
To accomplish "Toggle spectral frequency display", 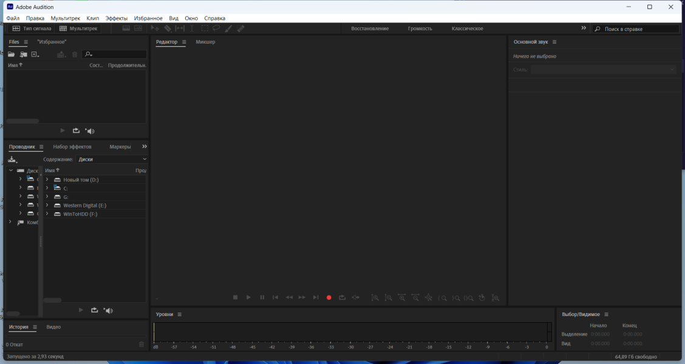I will [x=126, y=29].
